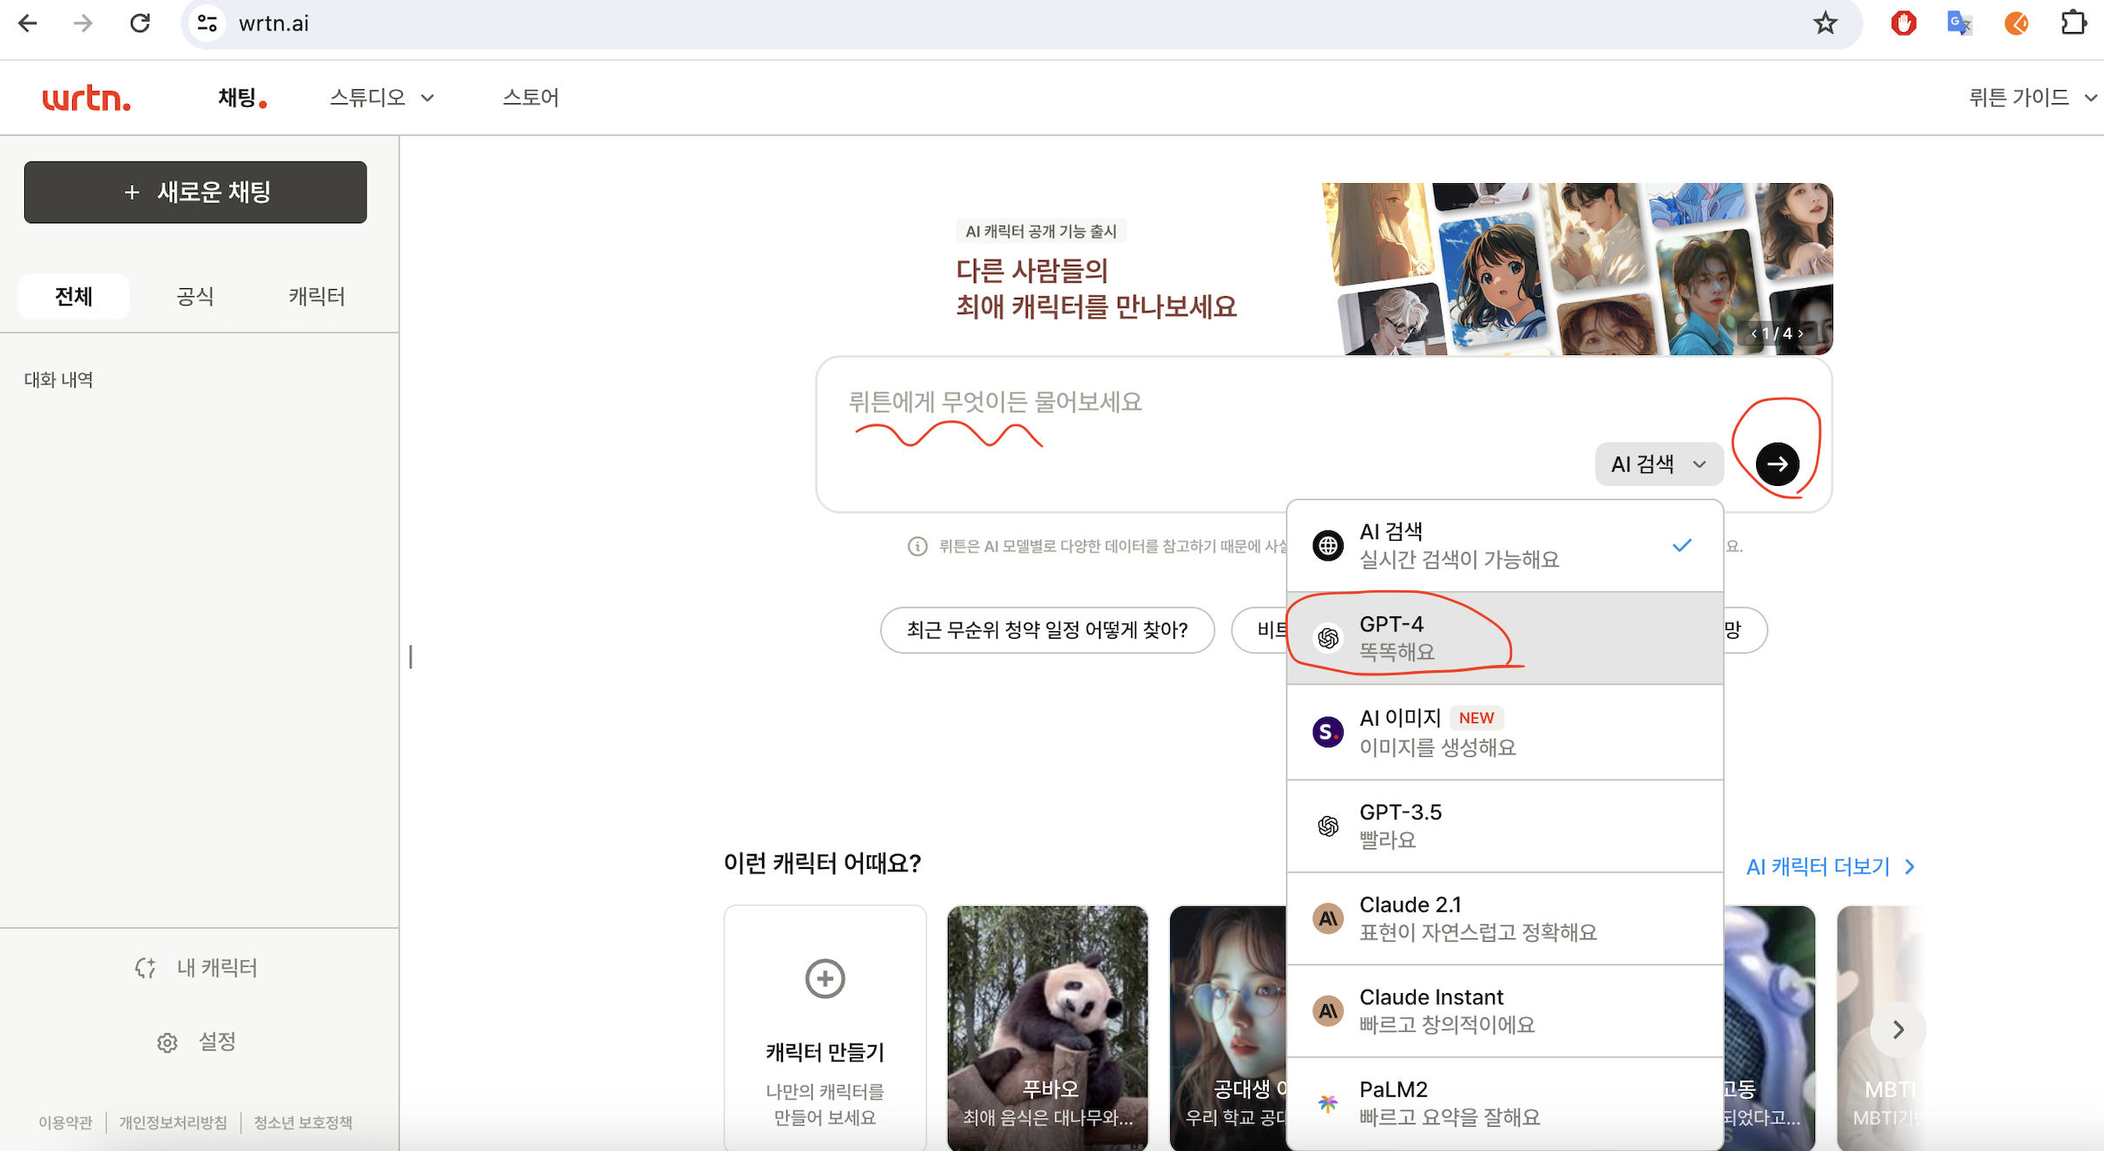The image size is (2104, 1151).
Task: Click the settings gear icon in the sidebar
Action: coord(167,1042)
